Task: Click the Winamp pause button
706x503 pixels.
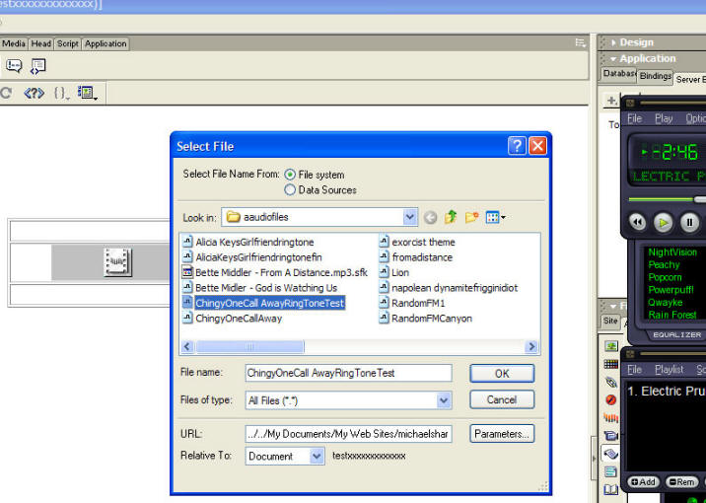Action: click(688, 223)
